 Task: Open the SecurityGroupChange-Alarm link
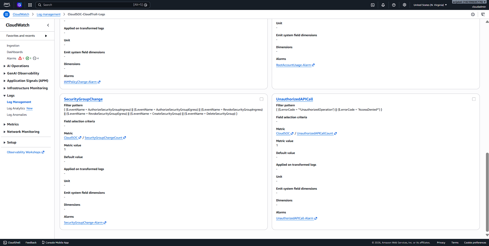click(85, 223)
